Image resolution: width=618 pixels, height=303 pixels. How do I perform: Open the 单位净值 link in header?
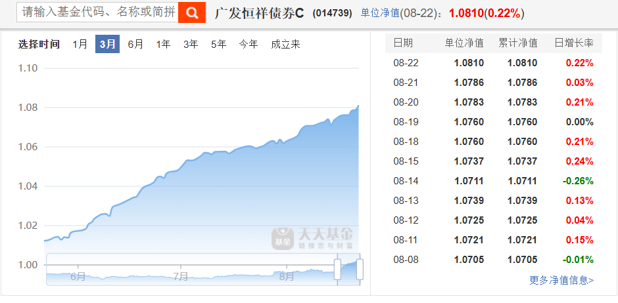[x=380, y=13]
